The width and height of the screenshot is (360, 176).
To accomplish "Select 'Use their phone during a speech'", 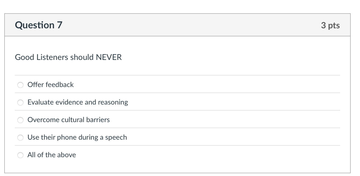I will pyautogui.click(x=20, y=137).
